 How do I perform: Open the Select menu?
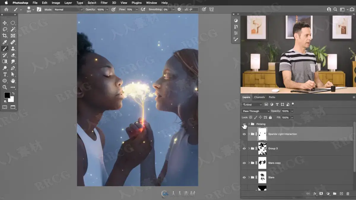92,3
